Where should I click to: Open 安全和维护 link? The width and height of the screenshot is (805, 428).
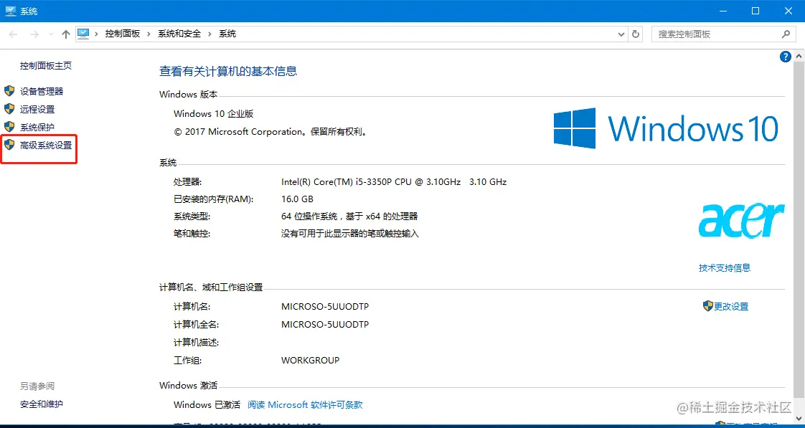tap(42, 404)
